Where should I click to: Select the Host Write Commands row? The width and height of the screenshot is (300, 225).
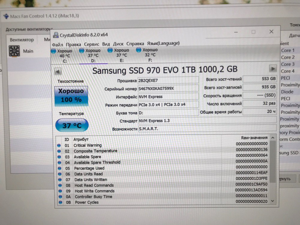(x=163, y=190)
